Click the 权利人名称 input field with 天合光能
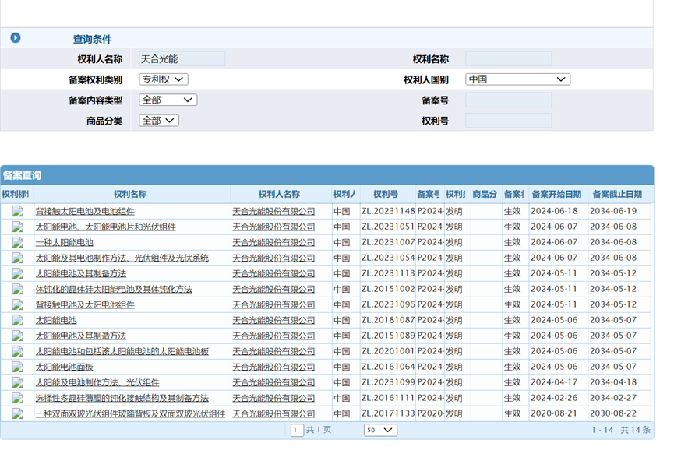The height and width of the screenshot is (450, 674). [x=182, y=59]
